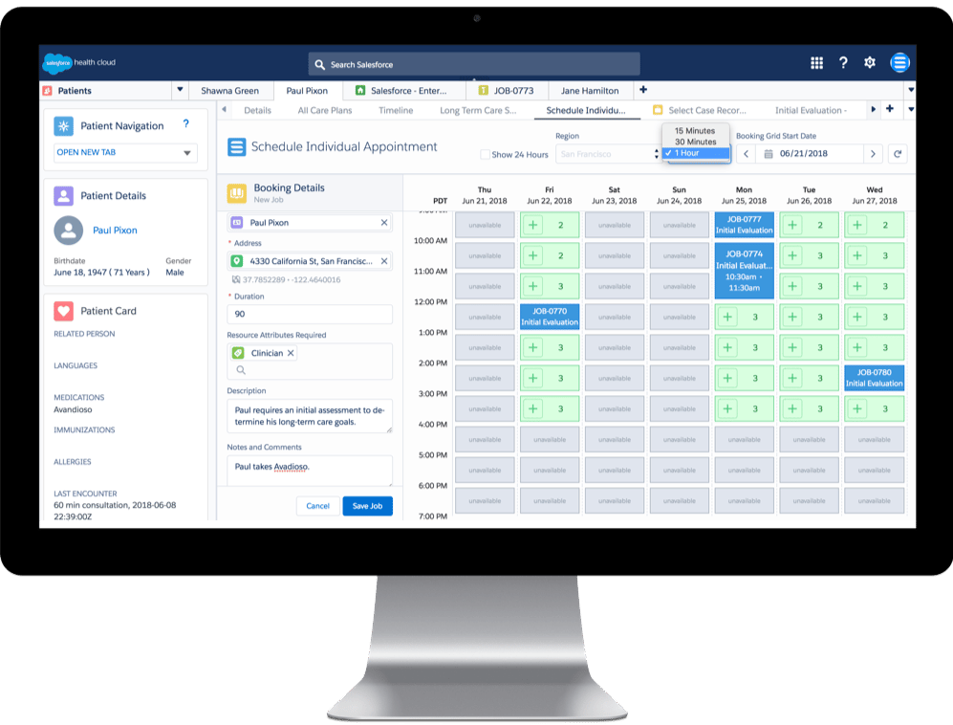The height and width of the screenshot is (725, 953).
Task: Open the Patients navigation dropdown arrow
Action: coord(180,89)
